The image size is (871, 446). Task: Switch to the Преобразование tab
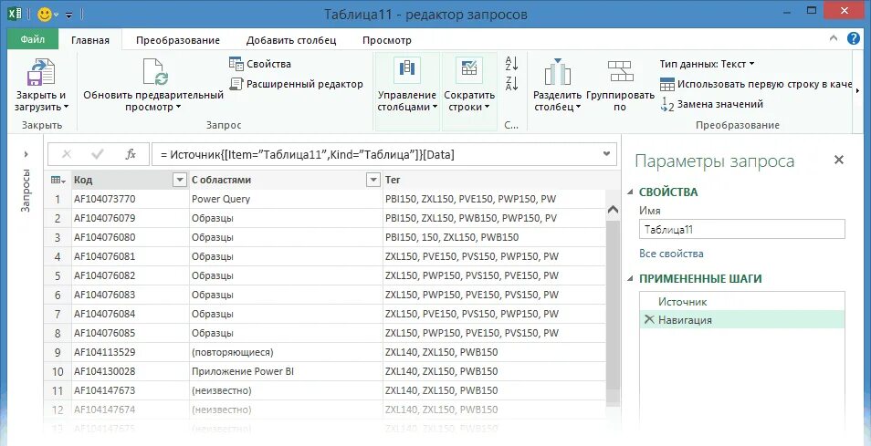tap(178, 40)
